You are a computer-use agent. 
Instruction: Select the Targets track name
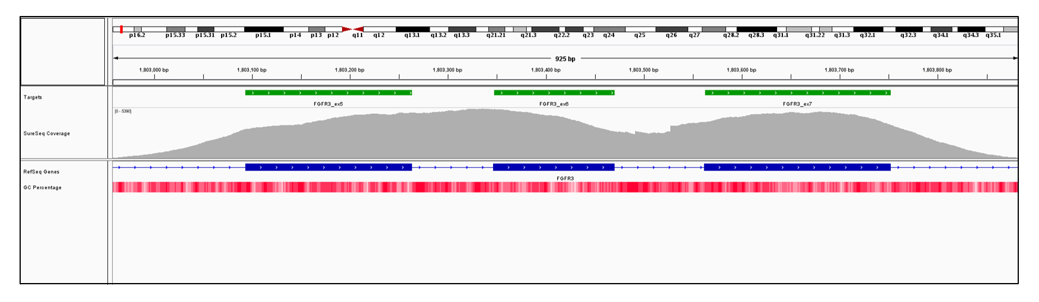[33, 97]
